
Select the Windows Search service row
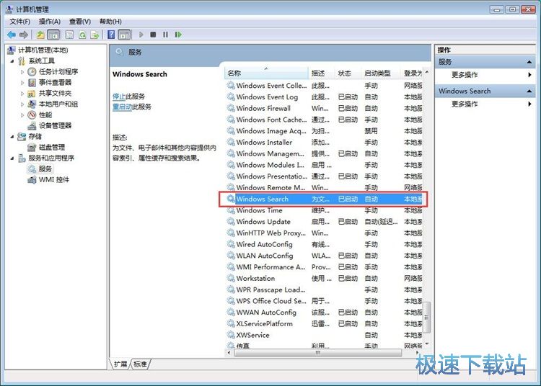(324, 199)
